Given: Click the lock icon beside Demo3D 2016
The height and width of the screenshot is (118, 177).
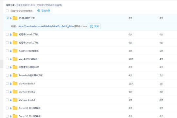Looking at the screenshot, I should tap(10, 108).
